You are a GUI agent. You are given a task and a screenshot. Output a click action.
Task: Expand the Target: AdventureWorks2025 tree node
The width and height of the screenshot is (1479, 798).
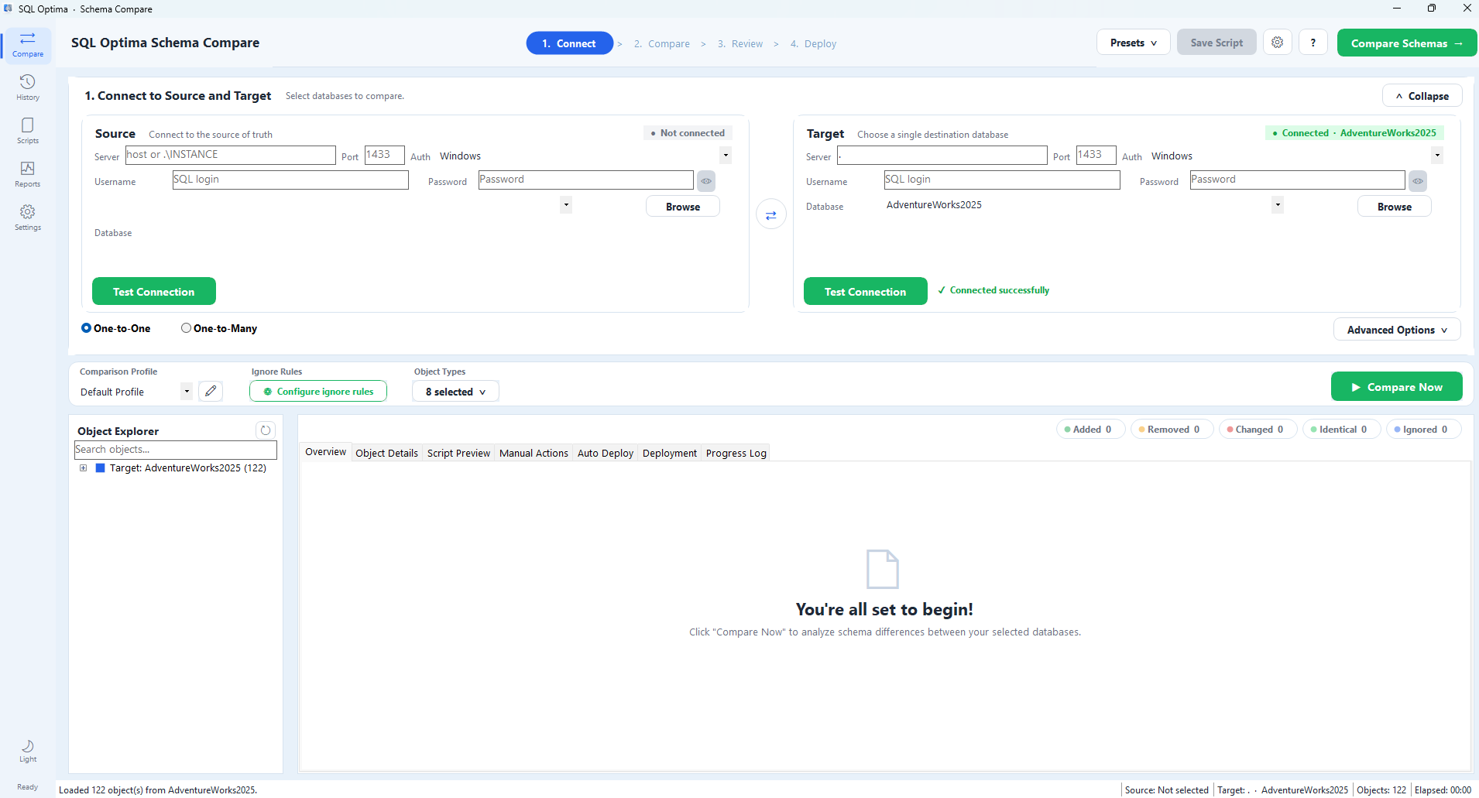tap(84, 468)
